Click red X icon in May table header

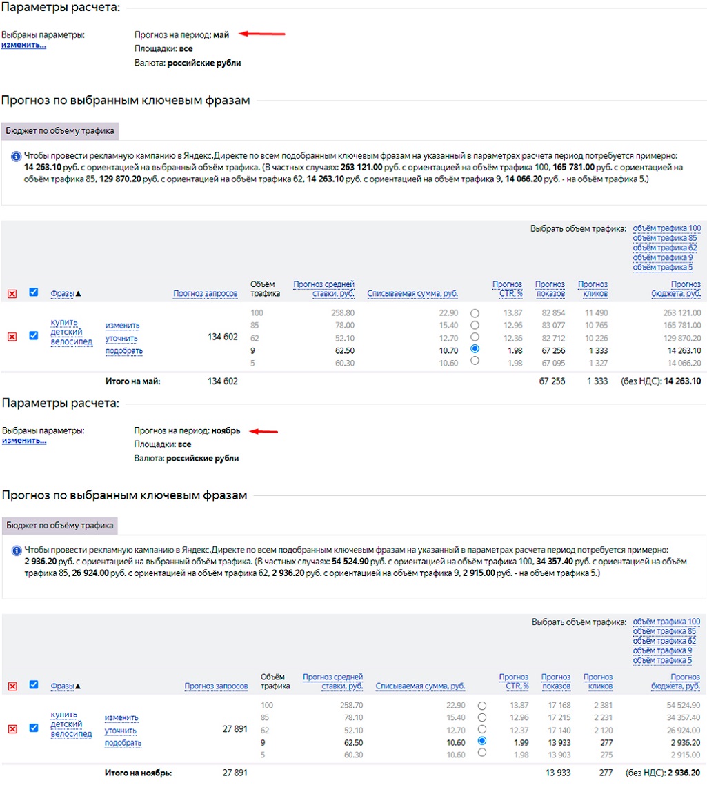12,294
